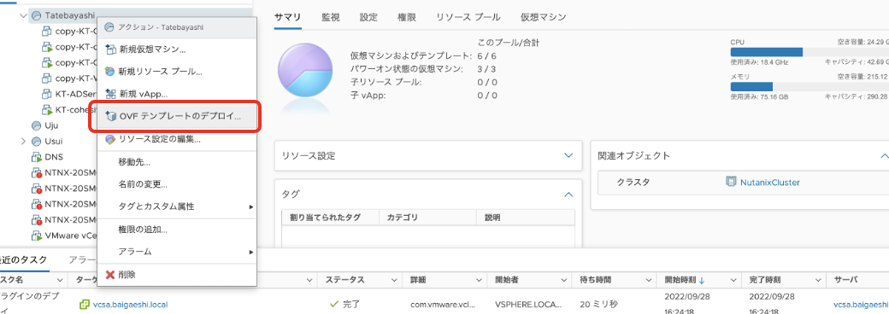This screenshot has width=889, height=314.
Task: Click the リソース設定の編集 menu icon
Action: click(x=110, y=138)
